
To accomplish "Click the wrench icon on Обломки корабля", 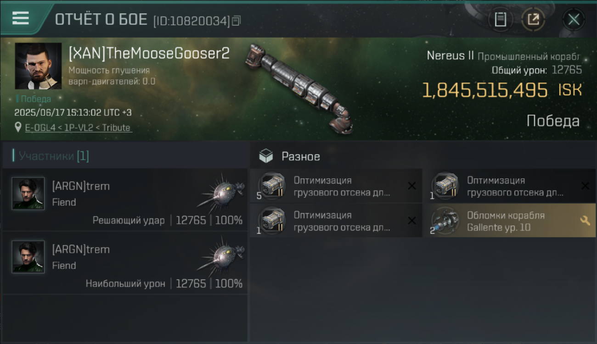I will [x=585, y=221].
